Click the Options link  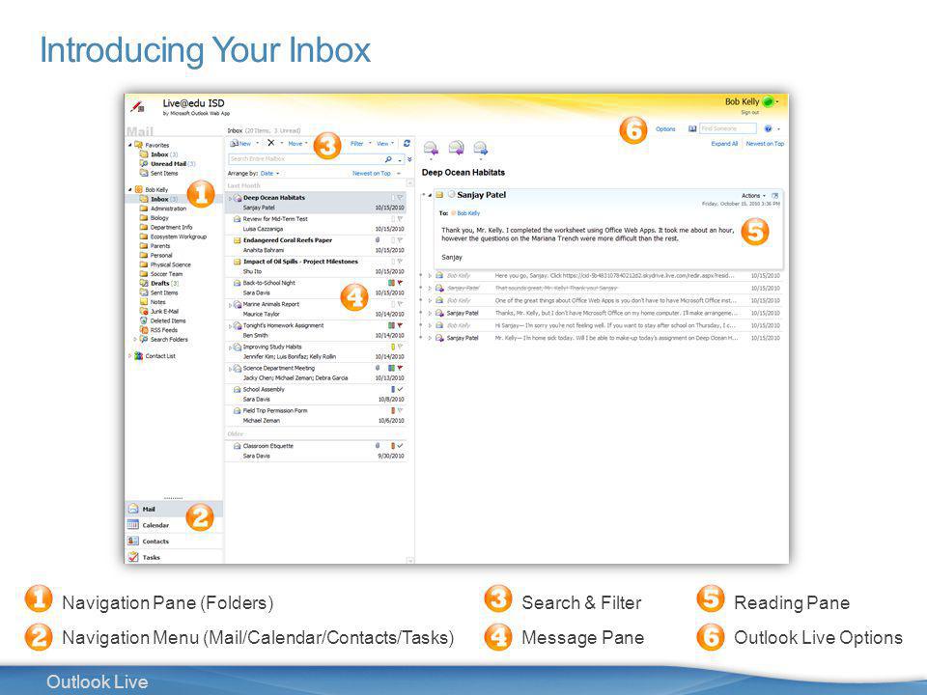(x=665, y=128)
